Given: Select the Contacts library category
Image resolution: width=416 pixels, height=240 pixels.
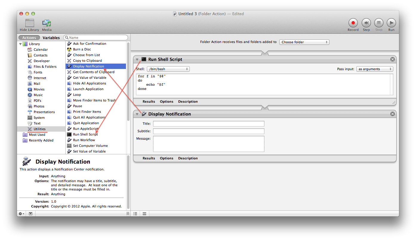Looking at the screenshot, I should pyautogui.click(x=41, y=55).
